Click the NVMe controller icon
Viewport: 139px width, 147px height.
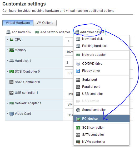[78, 142]
